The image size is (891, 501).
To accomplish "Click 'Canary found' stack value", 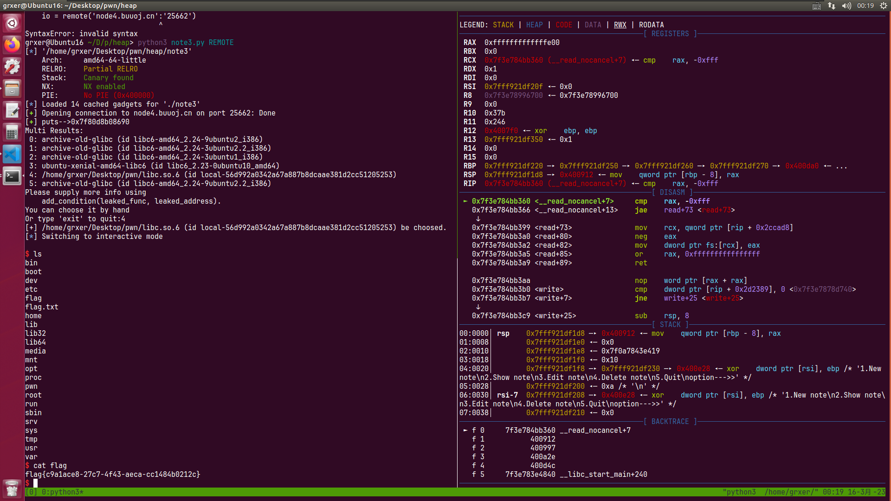I will (109, 78).
